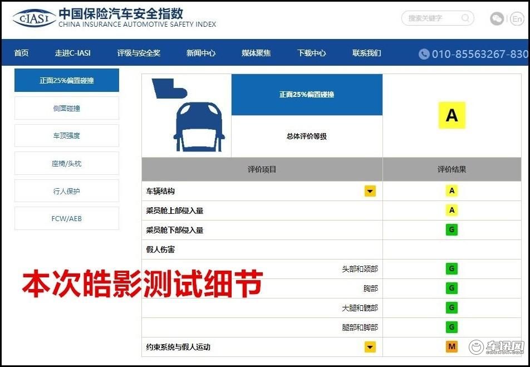The image size is (530, 367).
Task: Click the phone icon beside 010-85563267
Action: 424,54
